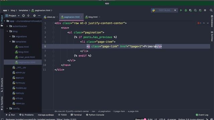The image size is (214, 120).
Task: Expand the autenticacion folder
Action: tap(7, 26)
